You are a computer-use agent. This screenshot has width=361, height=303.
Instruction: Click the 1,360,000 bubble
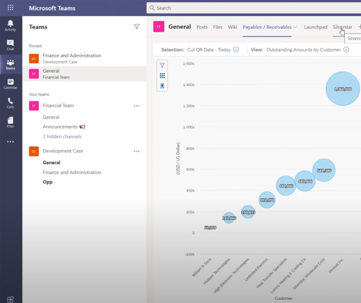coord(343,89)
